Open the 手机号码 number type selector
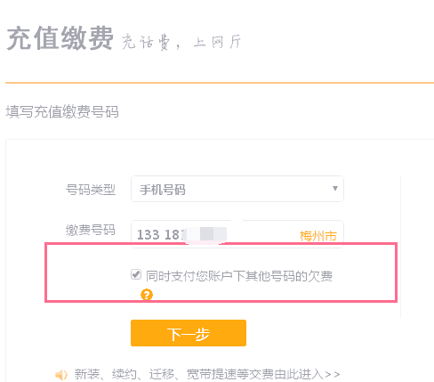The height and width of the screenshot is (382, 434). click(x=237, y=189)
